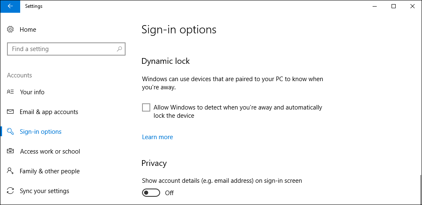Minimize the Settings window
This screenshot has height=205, width=422.
pyautogui.click(x=375, y=6)
